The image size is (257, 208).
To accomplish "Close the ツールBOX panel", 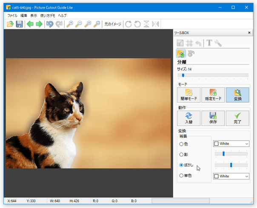I will tap(249, 33).
